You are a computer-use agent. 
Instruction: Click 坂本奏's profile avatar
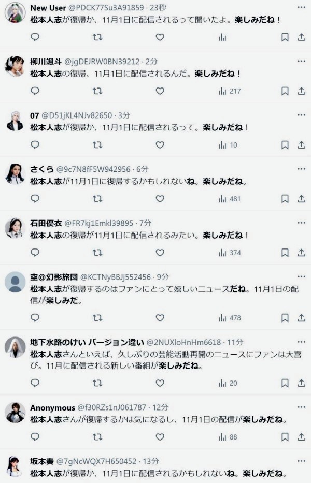15,466
